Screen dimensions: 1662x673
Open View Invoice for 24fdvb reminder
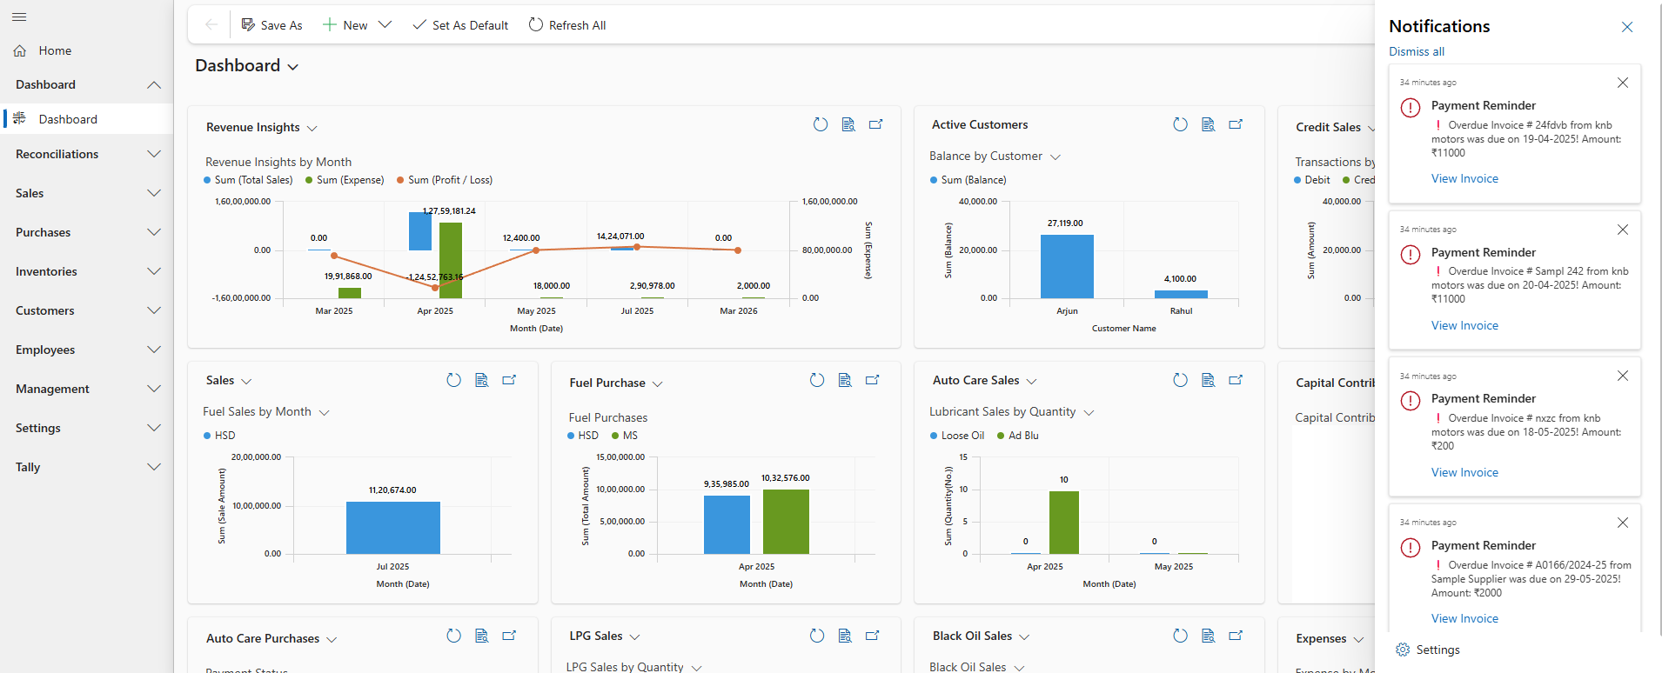(1464, 178)
